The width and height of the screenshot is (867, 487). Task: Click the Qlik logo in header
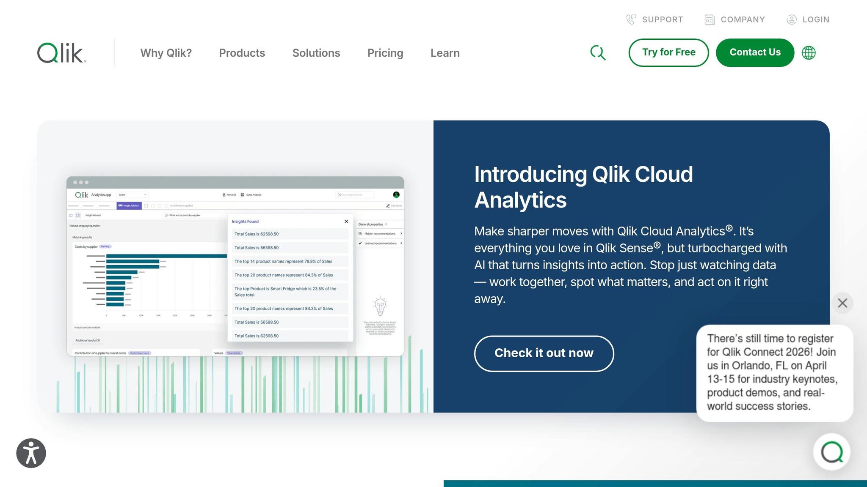62,53
